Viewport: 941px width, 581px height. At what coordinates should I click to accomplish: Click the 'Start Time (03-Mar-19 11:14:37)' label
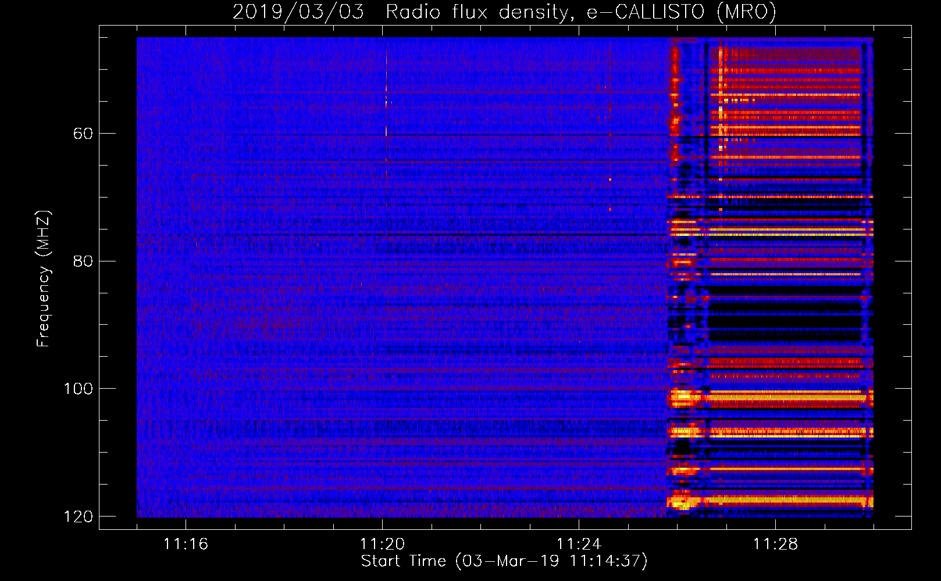504,561
